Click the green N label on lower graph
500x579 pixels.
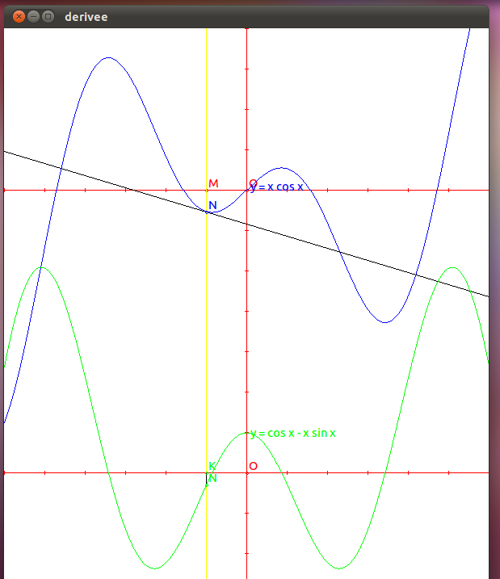(212, 479)
